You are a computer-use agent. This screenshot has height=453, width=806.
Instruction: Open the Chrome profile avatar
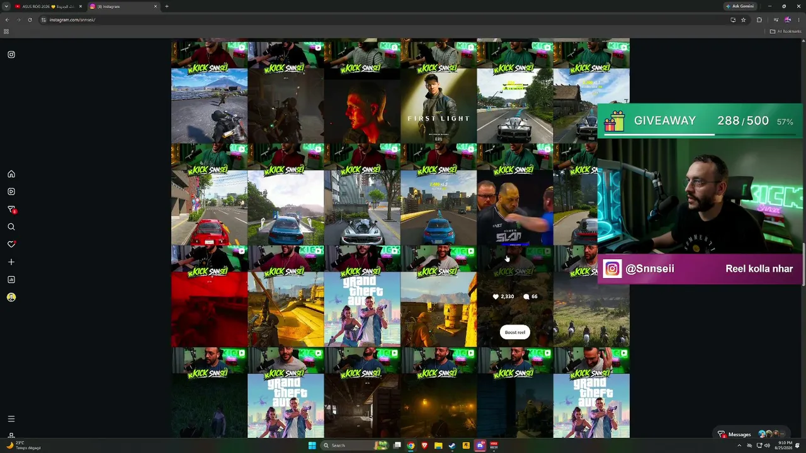[x=787, y=20]
